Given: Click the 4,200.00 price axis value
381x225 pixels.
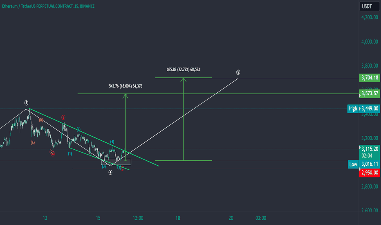Looking at the screenshot, I should [x=370, y=17].
